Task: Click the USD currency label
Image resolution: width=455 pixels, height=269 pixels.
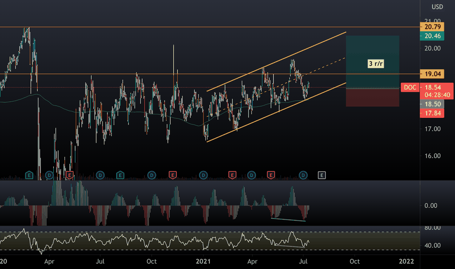Action: click(x=437, y=7)
